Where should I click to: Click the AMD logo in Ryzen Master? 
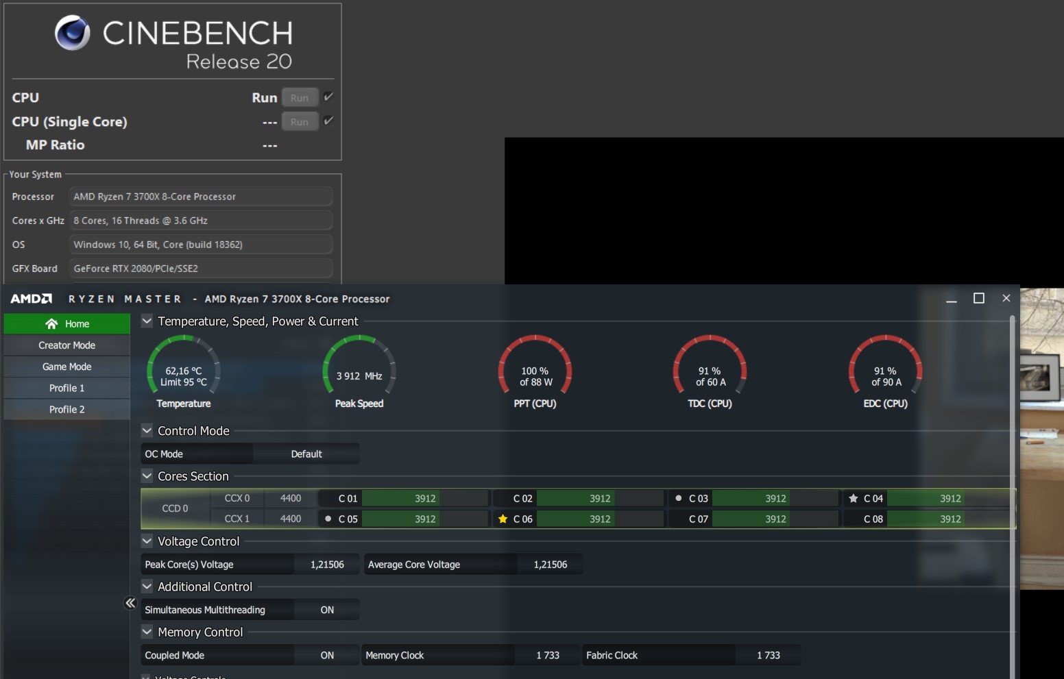[x=31, y=299]
